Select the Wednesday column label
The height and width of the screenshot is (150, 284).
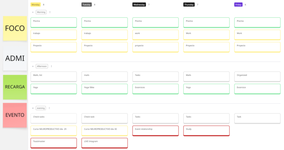click(x=139, y=5)
